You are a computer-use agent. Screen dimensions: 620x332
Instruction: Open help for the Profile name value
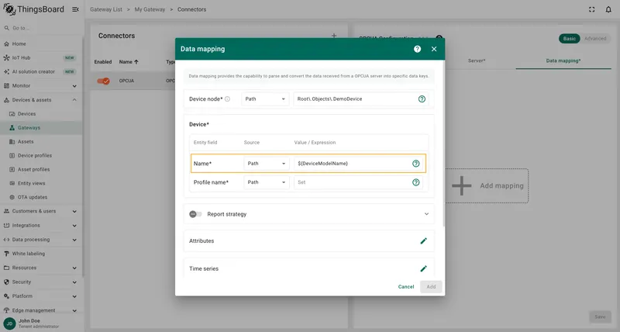(x=415, y=182)
